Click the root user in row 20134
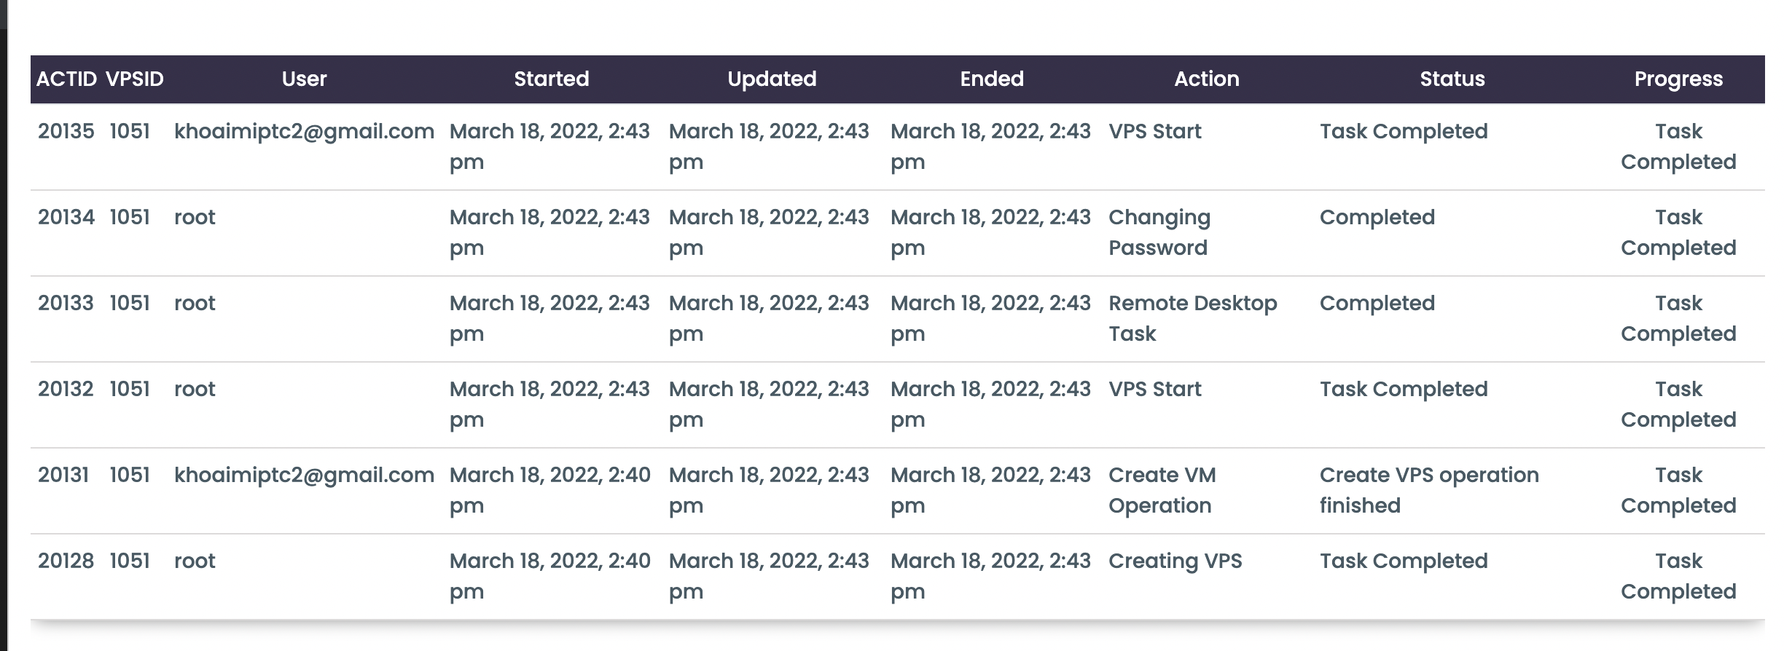Viewport: 1784px width, 651px height. coord(195,217)
